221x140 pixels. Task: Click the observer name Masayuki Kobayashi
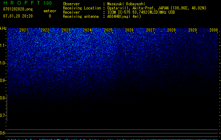(126, 4)
